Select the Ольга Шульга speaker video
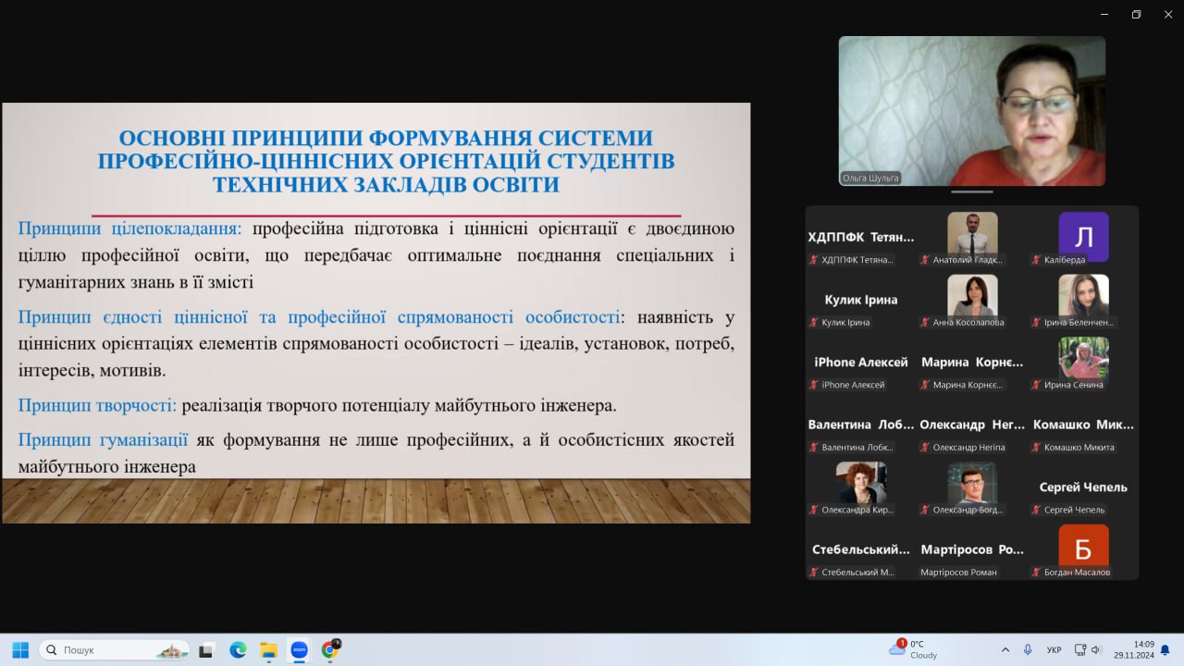 (x=971, y=111)
